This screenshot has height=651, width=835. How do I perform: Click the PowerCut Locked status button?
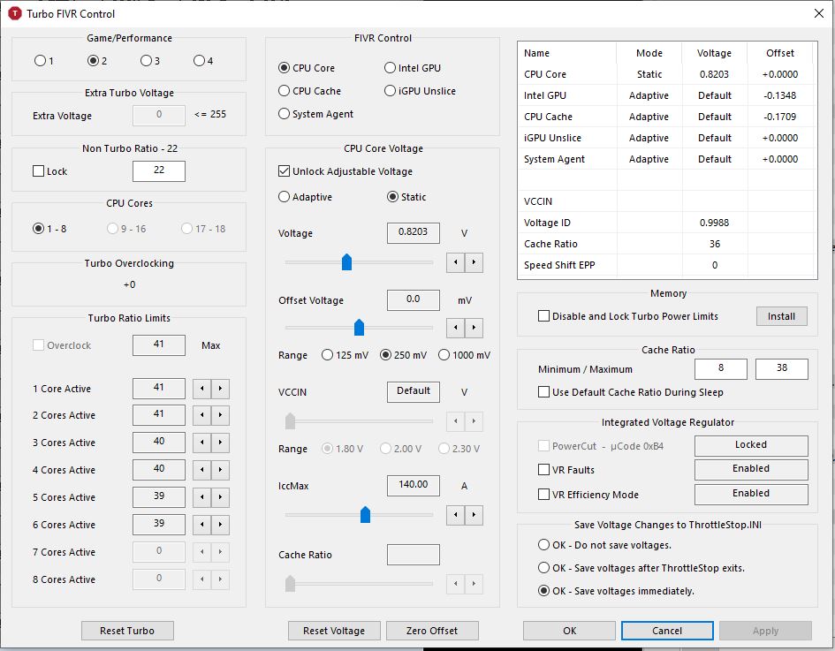[751, 445]
